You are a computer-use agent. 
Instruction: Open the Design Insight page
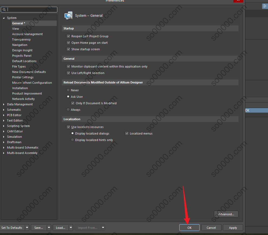tap(22, 50)
